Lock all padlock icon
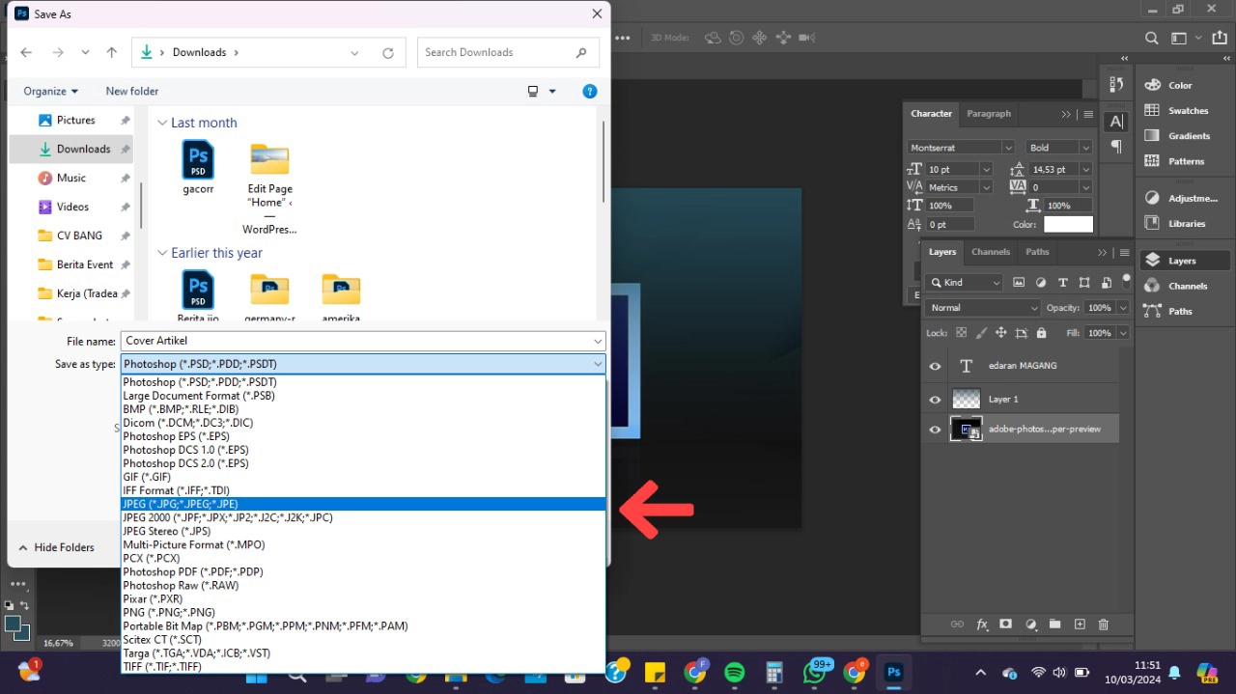The width and height of the screenshot is (1236, 694). (x=1041, y=333)
